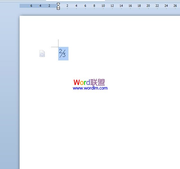Viewport: 180px width, 169px height.
Task: Click the colorful Word联盟 logo
Action: [x=89, y=82]
